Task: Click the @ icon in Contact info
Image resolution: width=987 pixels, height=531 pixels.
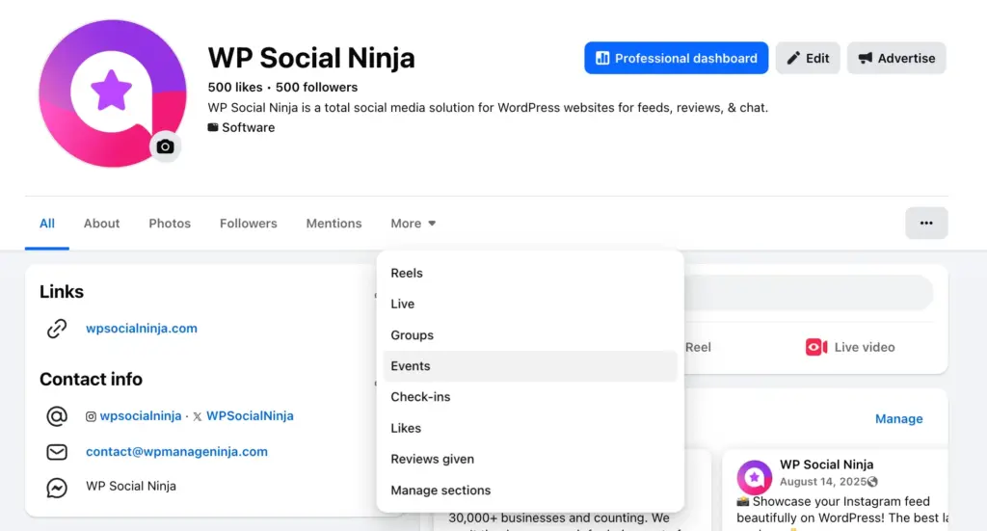Action: (x=57, y=416)
